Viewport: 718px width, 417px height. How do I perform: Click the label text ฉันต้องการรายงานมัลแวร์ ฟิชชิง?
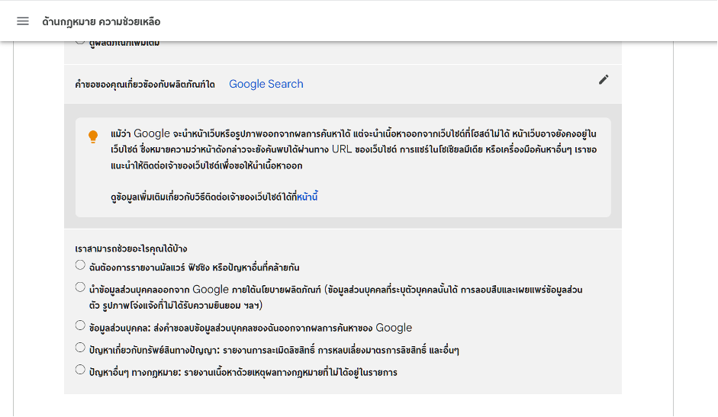click(x=194, y=268)
